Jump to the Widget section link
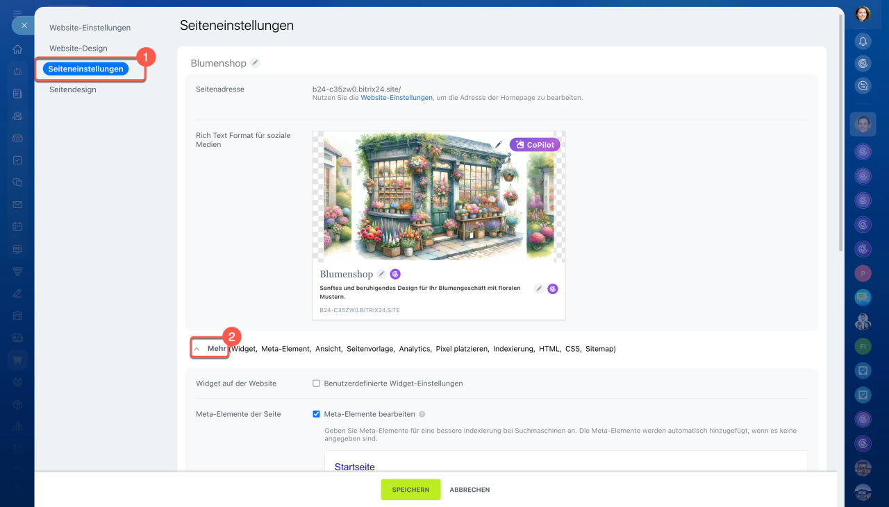The height and width of the screenshot is (507, 889). tap(244, 349)
